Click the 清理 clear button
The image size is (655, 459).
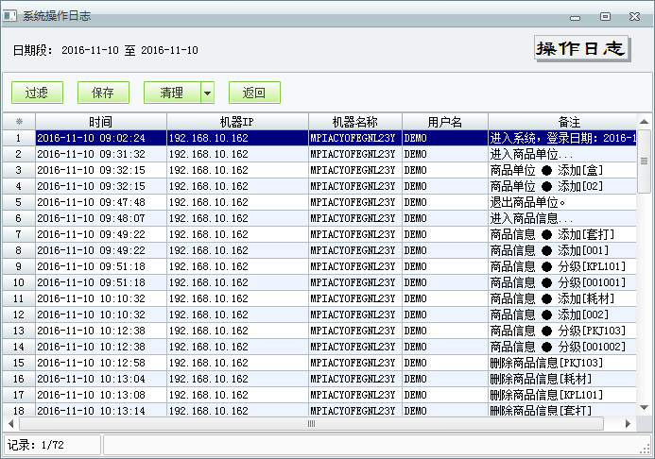click(172, 93)
